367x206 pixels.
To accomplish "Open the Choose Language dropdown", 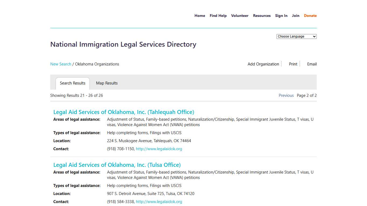I will click(x=296, y=36).
